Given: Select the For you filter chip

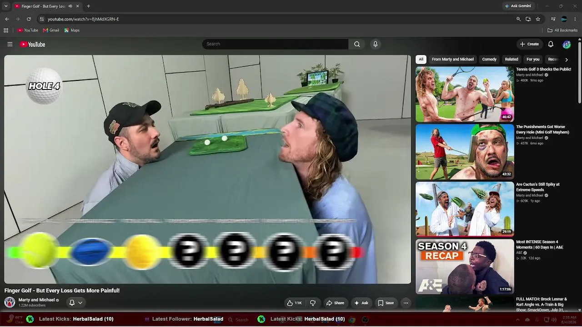Looking at the screenshot, I should coord(533,59).
